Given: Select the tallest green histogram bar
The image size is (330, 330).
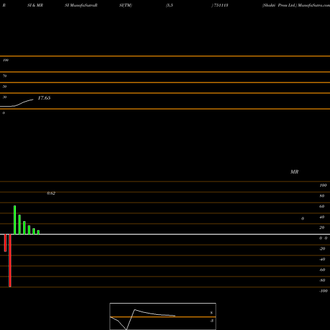Looking at the screenshot, I should [x=15, y=220].
